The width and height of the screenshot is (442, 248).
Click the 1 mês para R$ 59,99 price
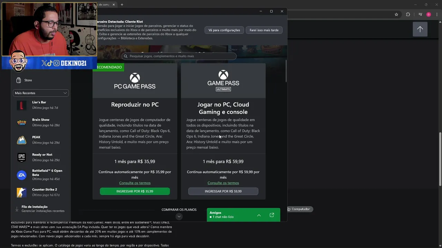click(x=223, y=162)
